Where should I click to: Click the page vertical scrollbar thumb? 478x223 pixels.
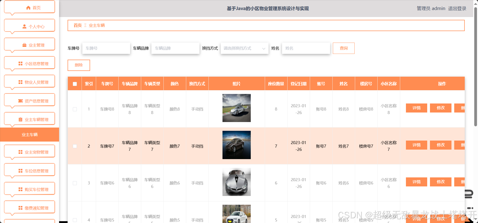[475, 66]
